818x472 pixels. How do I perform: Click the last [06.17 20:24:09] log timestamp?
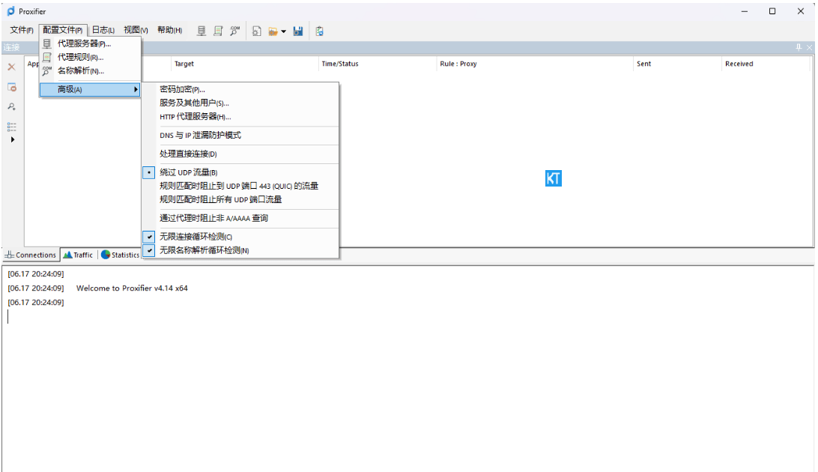coord(36,303)
